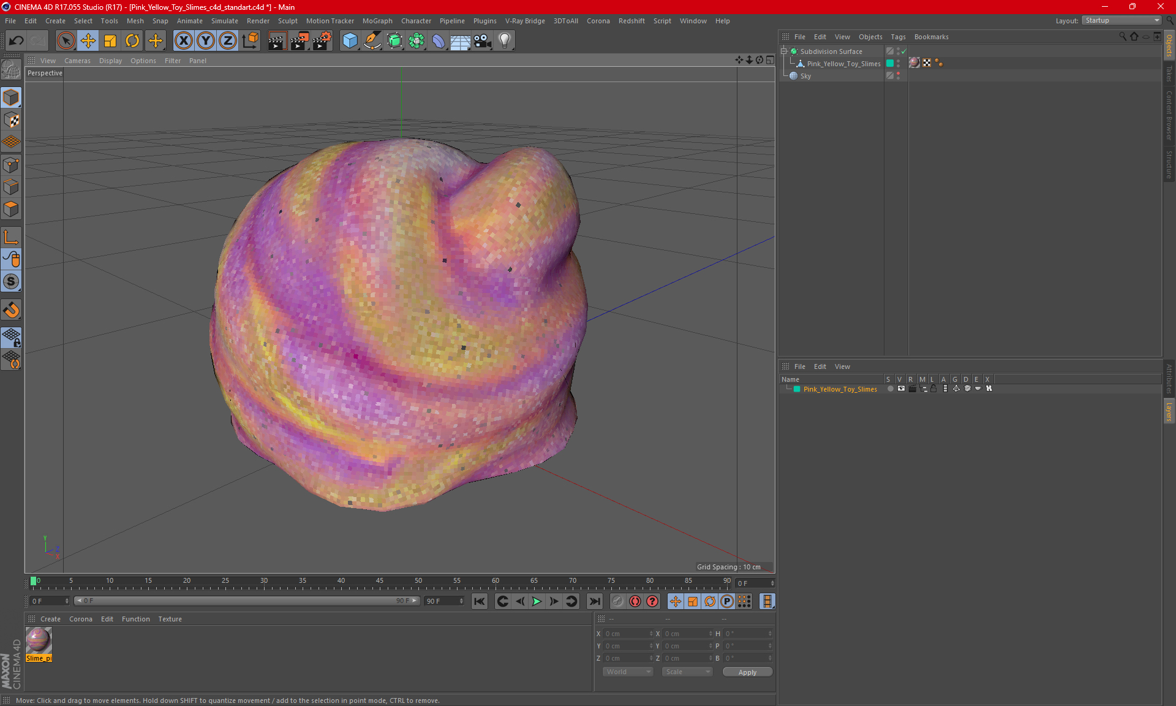Switch to Polygons mode
This screenshot has width=1176, height=706.
tap(11, 209)
